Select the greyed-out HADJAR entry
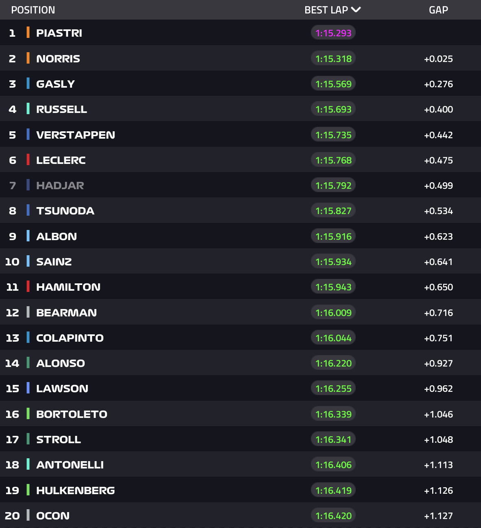The image size is (481, 528). pyautogui.click(x=60, y=186)
